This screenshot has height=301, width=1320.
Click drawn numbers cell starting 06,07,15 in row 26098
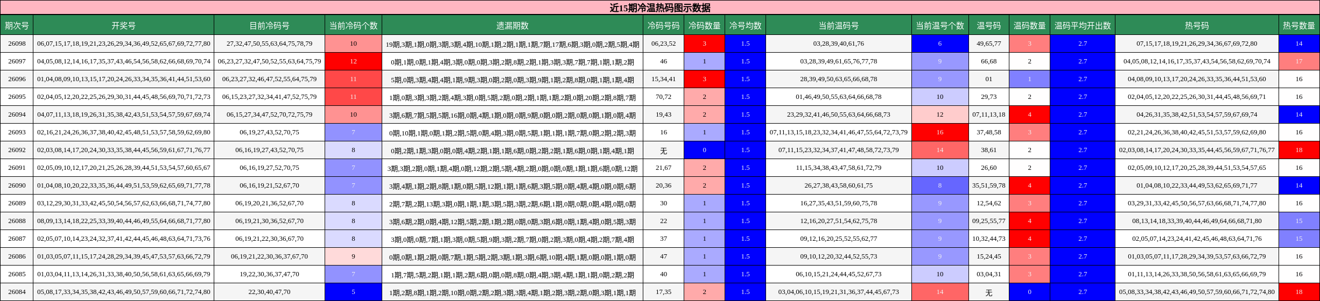(x=124, y=44)
